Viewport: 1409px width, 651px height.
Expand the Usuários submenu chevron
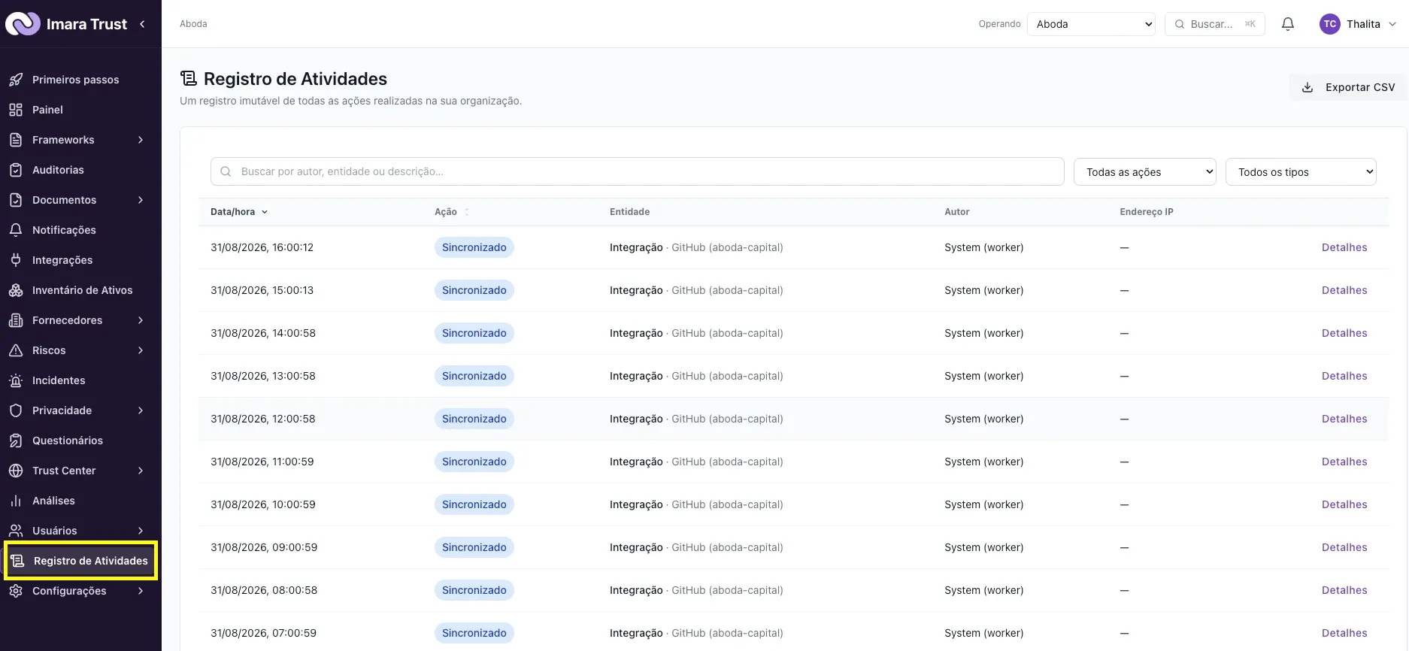(x=141, y=531)
